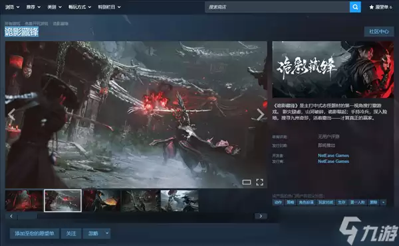Select the 玩家对战 tag
399x246 pixels.
click(326, 202)
